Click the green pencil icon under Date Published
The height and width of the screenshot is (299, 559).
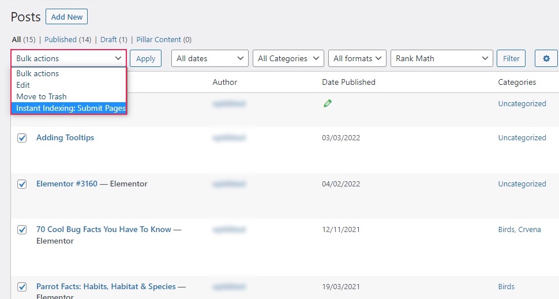328,103
